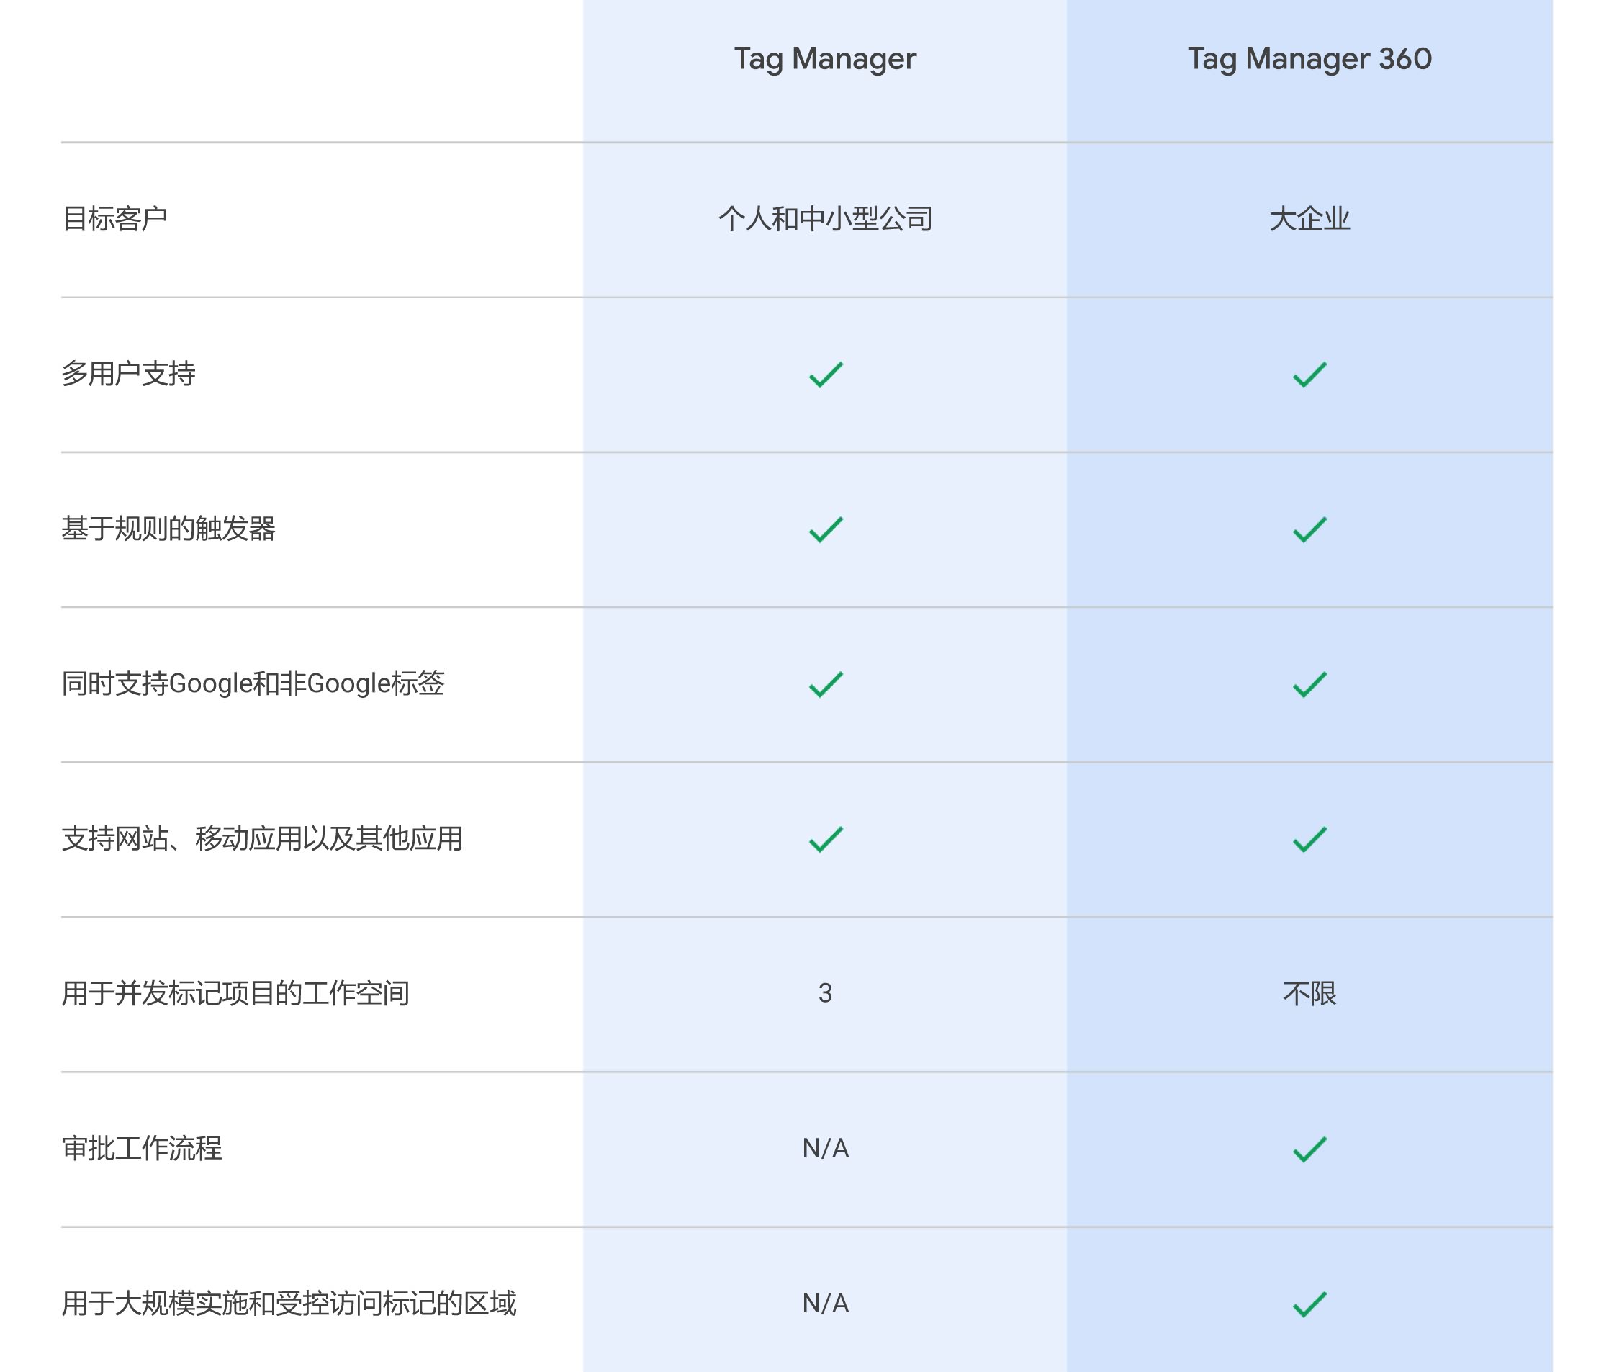
Task: Click Tag Manager 360 checkmark for 审批工作流程
Action: click(1309, 1149)
